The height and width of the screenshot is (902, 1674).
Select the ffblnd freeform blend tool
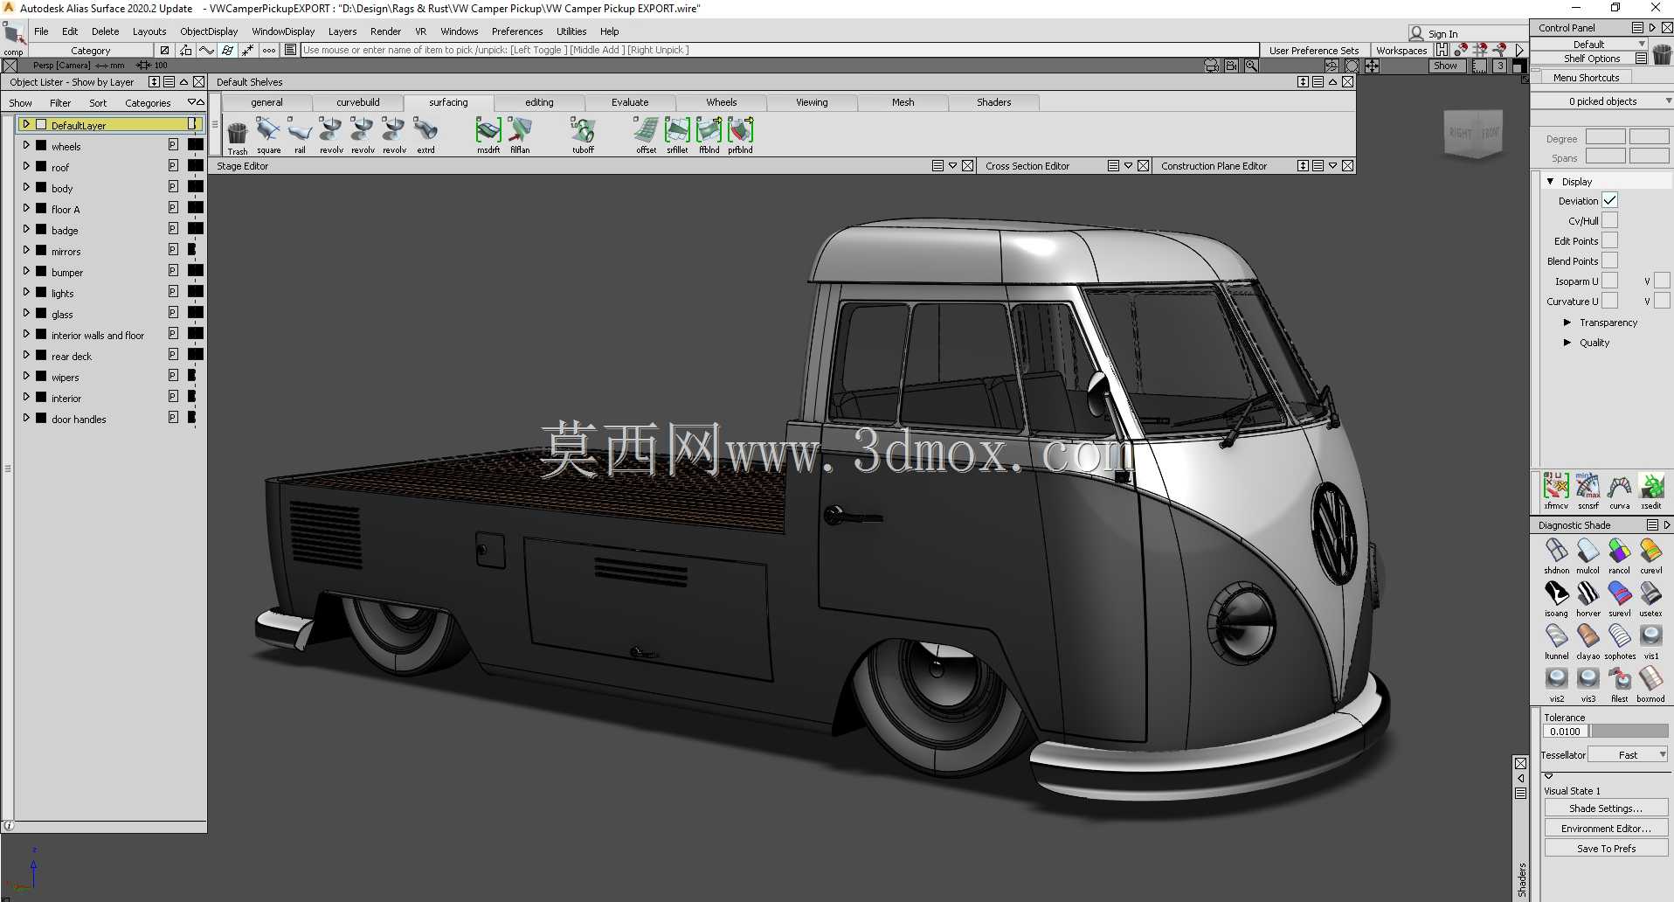click(709, 135)
